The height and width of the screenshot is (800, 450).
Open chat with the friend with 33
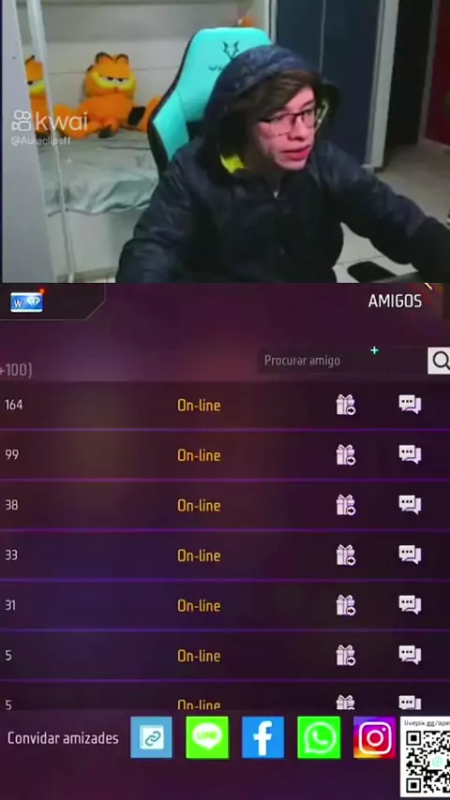[410, 554]
